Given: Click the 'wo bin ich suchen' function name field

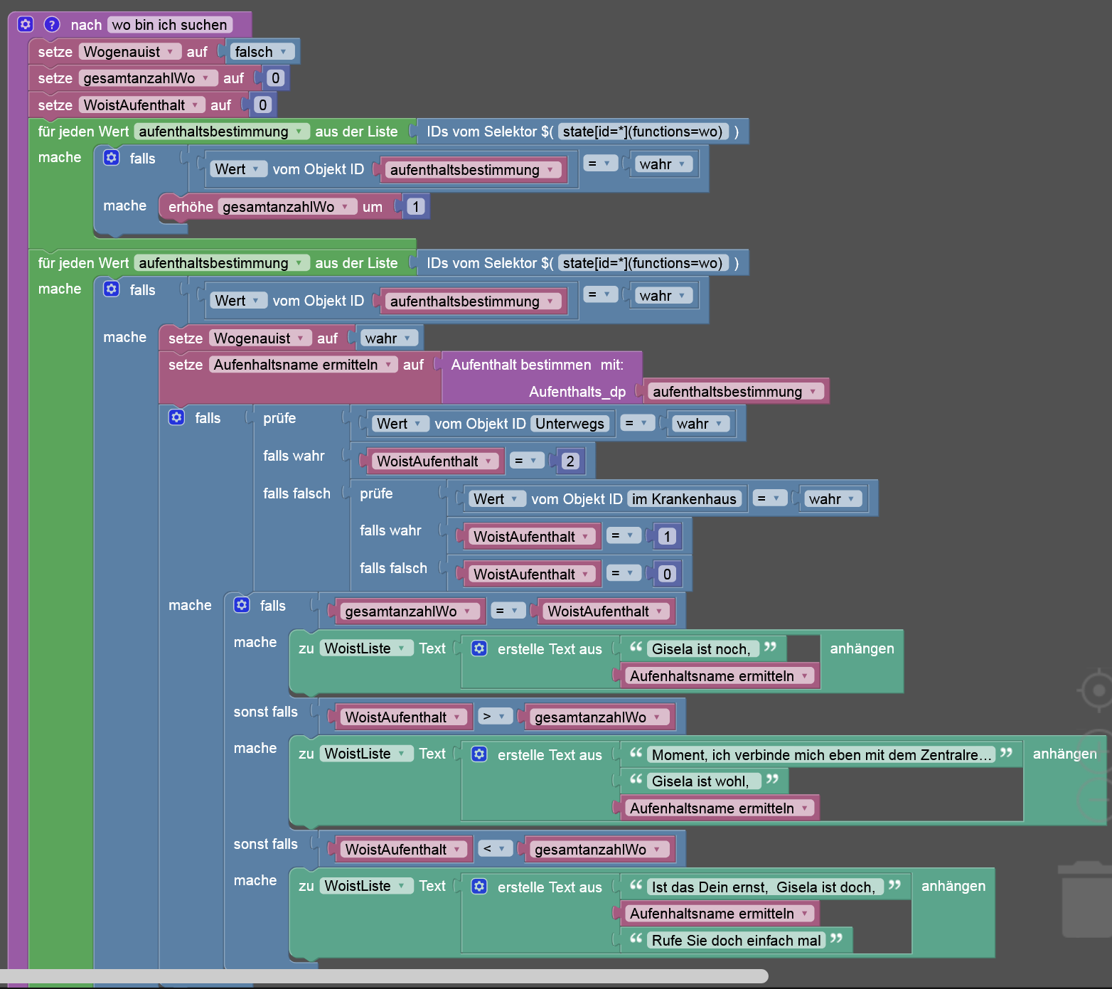Looking at the screenshot, I should tap(170, 24).
